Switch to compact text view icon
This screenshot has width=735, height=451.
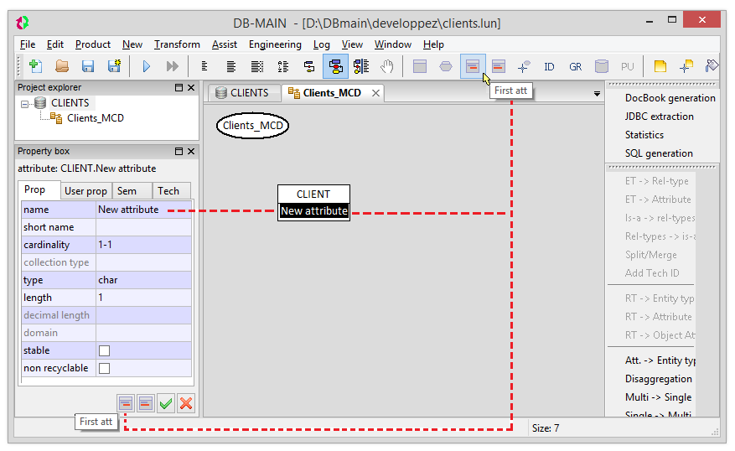204,66
